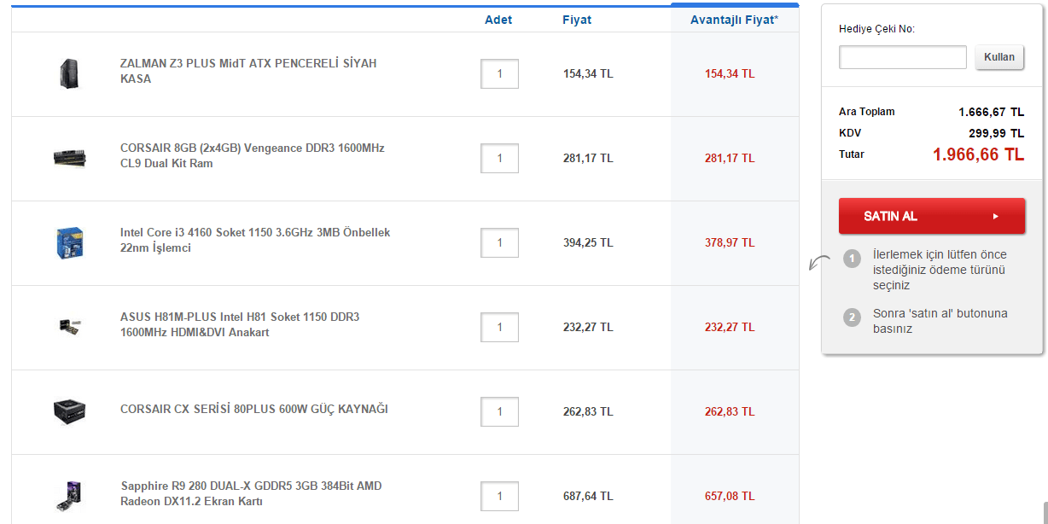Open the Zalman Z3 Plus case thumbnail
Viewport: 1048px width, 524px height.
coord(69,73)
